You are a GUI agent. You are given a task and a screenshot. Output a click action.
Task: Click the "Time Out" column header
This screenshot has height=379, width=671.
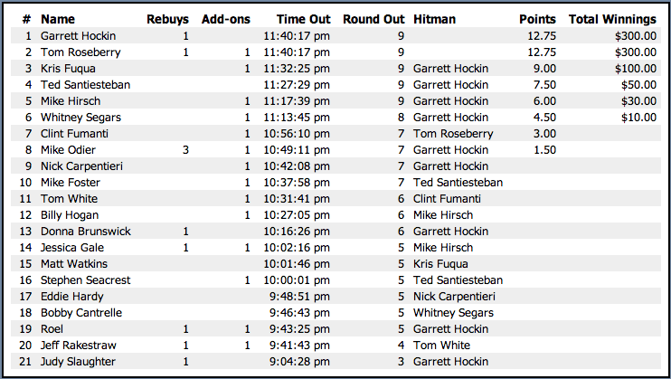pos(303,18)
